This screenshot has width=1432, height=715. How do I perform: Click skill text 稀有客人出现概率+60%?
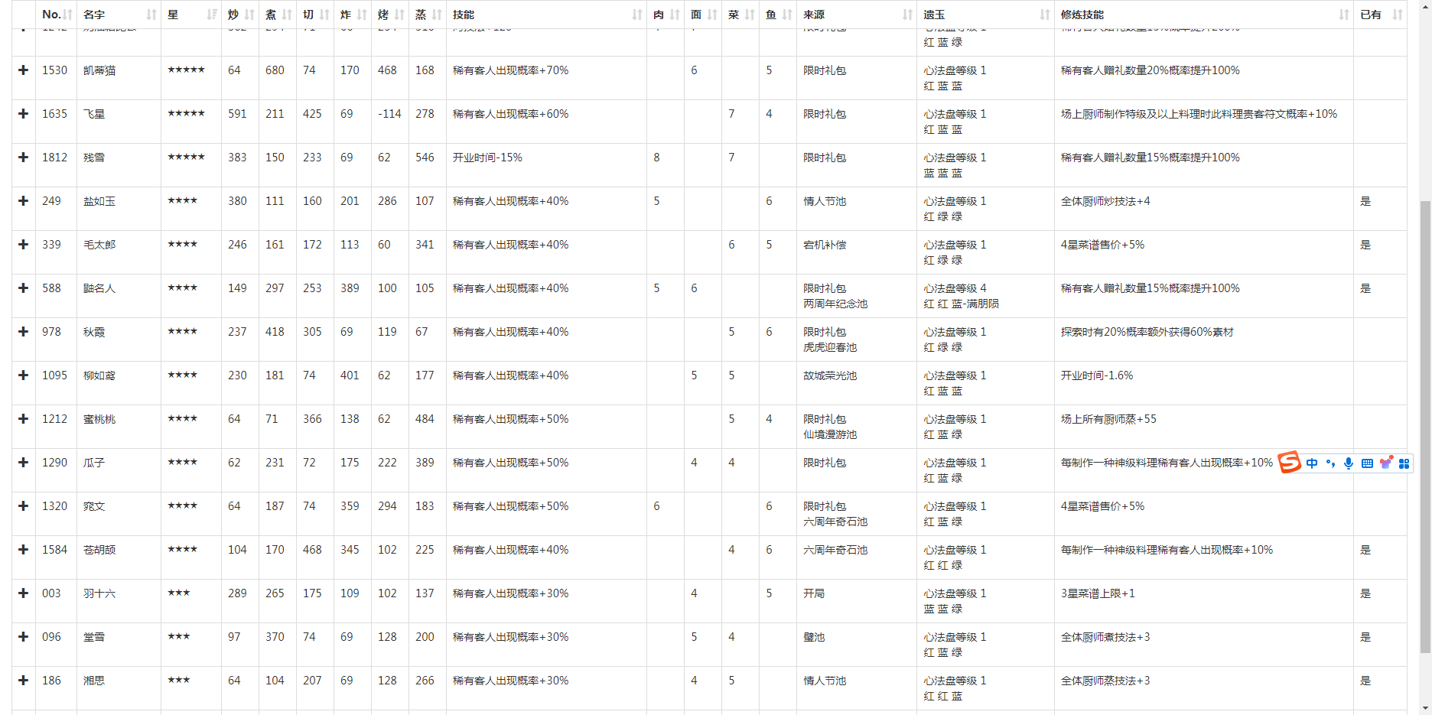tap(511, 114)
